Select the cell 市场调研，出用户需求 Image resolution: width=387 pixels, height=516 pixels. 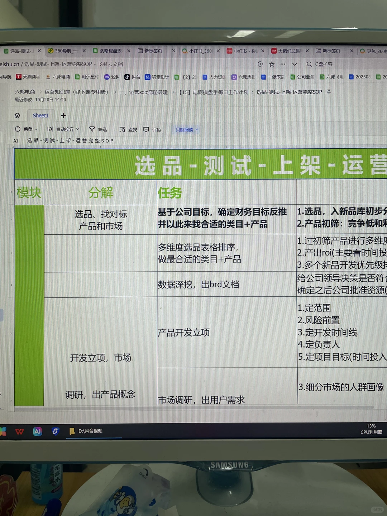click(227, 387)
